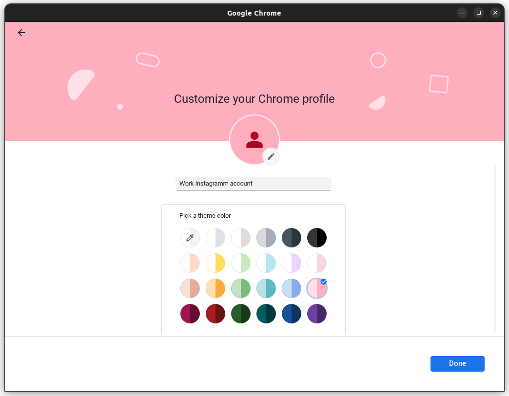
Task: Select the dark green theme color
Action: point(241,314)
